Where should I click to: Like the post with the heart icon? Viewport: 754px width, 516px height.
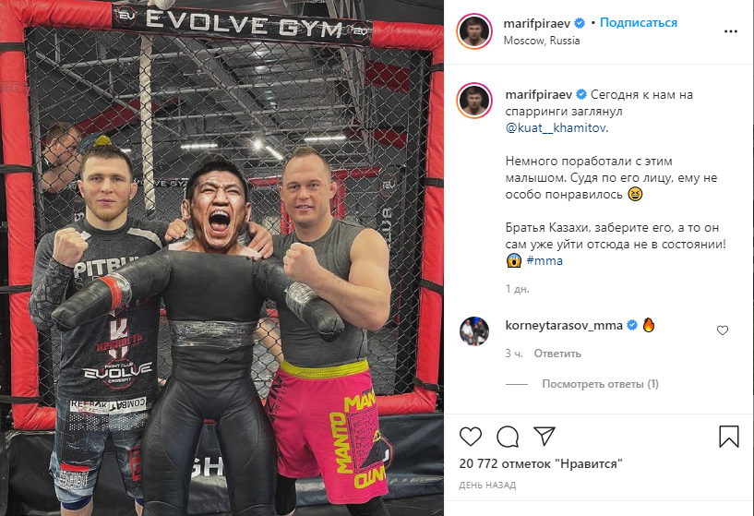click(471, 437)
